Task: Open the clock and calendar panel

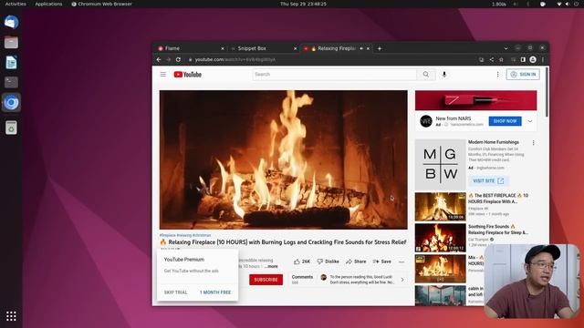Action: (x=303, y=4)
